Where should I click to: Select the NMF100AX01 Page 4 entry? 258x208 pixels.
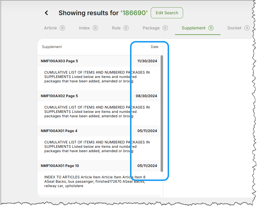pyautogui.click(x=59, y=131)
